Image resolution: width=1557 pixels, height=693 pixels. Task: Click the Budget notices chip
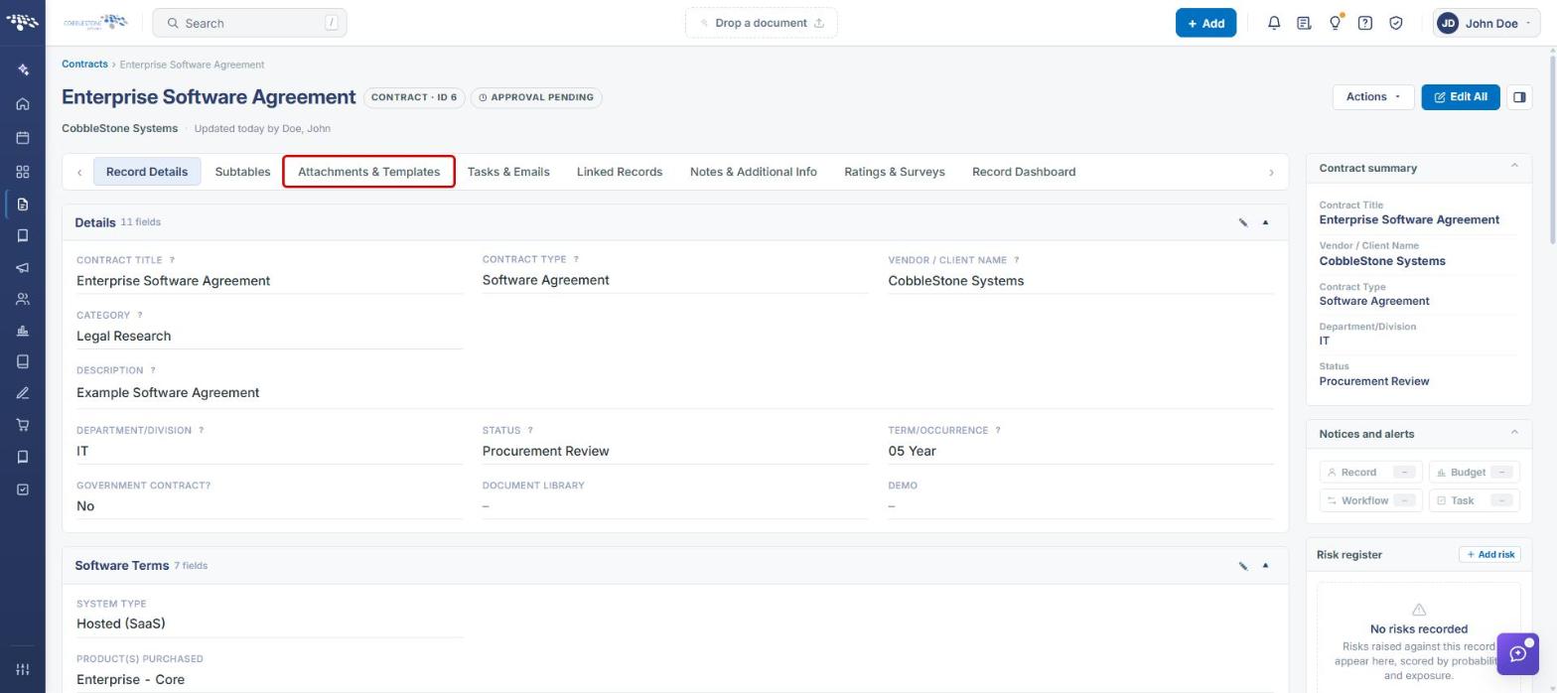click(1474, 473)
